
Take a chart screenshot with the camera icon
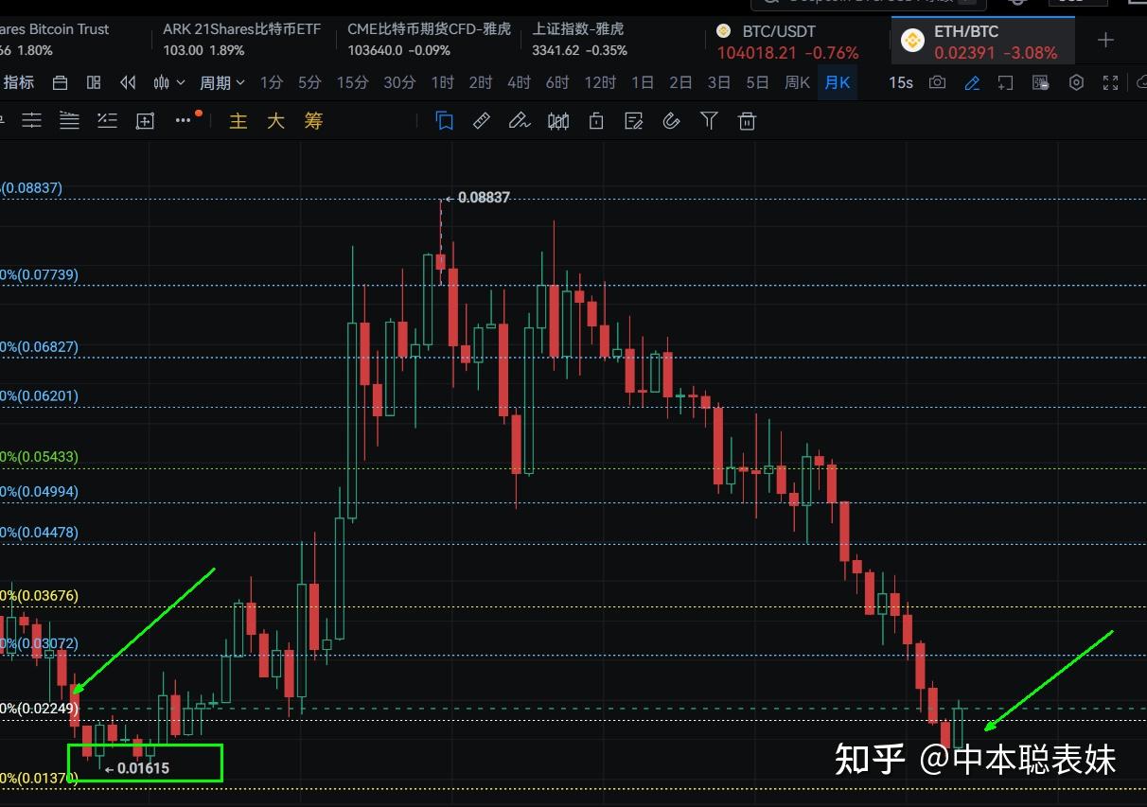click(937, 82)
